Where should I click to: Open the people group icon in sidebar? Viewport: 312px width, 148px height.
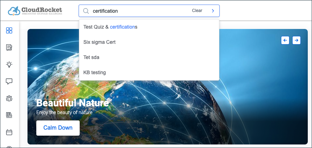(9, 98)
